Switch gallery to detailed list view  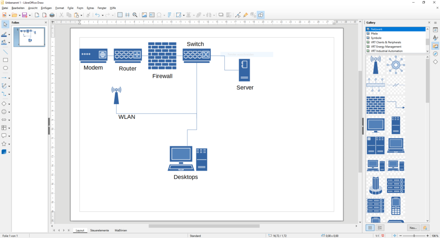click(x=379, y=228)
